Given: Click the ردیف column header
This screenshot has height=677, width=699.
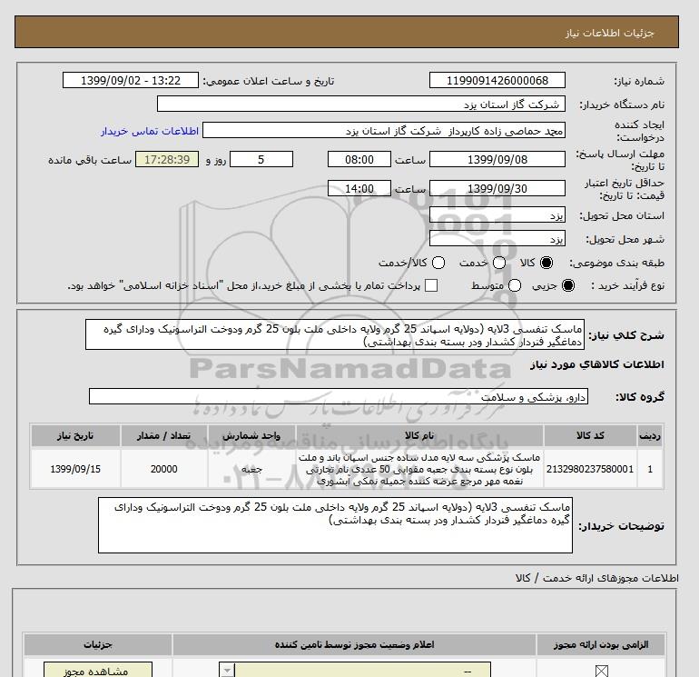Looking at the screenshot, I should click(650, 435).
